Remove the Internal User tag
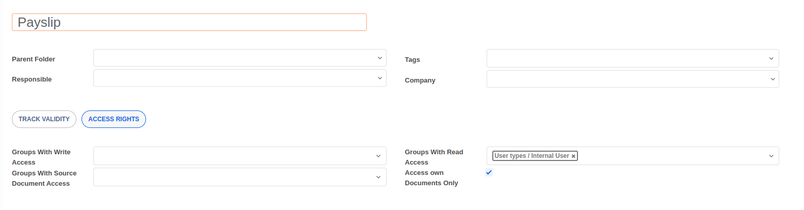Image resolution: width=804 pixels, height=210 pixels. [573, 156]
